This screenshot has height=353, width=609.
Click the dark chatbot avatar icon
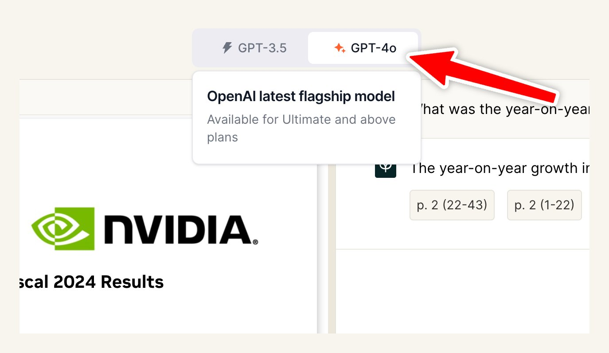(385, 169)
